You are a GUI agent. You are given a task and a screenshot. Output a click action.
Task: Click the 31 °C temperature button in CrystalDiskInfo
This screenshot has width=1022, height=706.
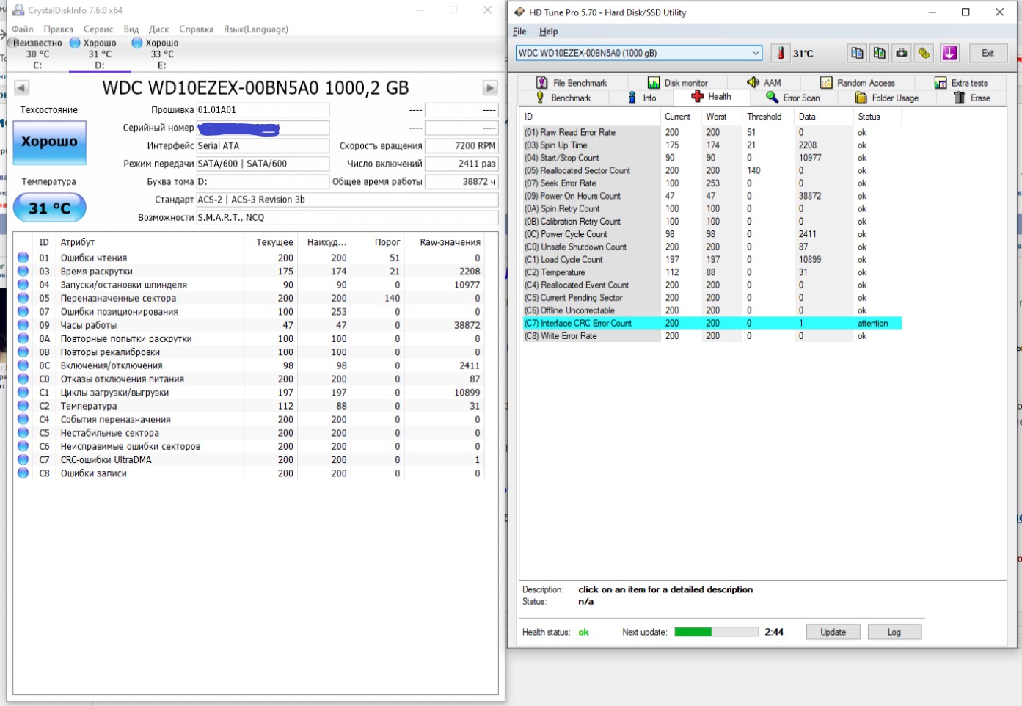point(49,208)
